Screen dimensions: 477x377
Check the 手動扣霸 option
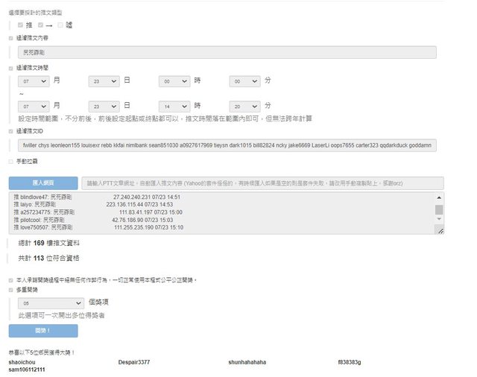[10, 160]
